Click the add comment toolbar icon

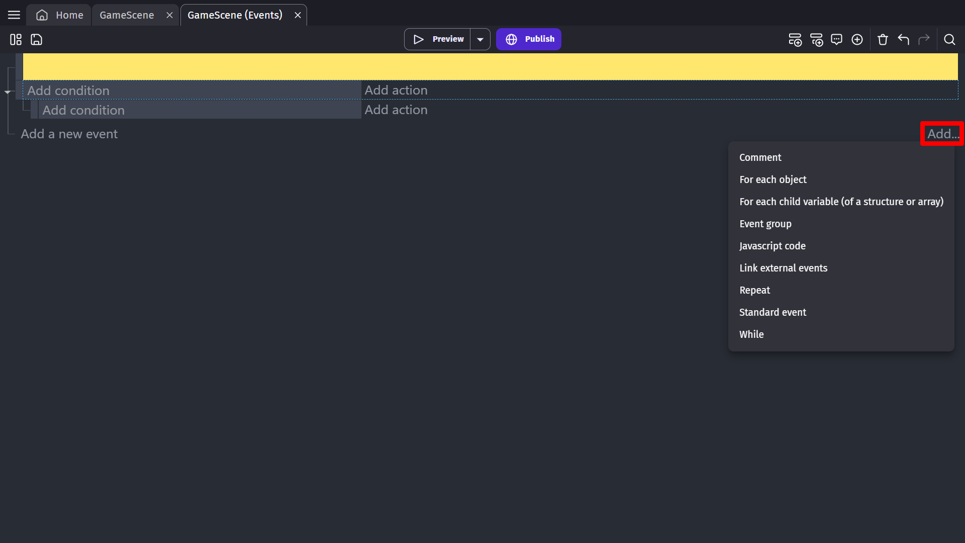836,39
